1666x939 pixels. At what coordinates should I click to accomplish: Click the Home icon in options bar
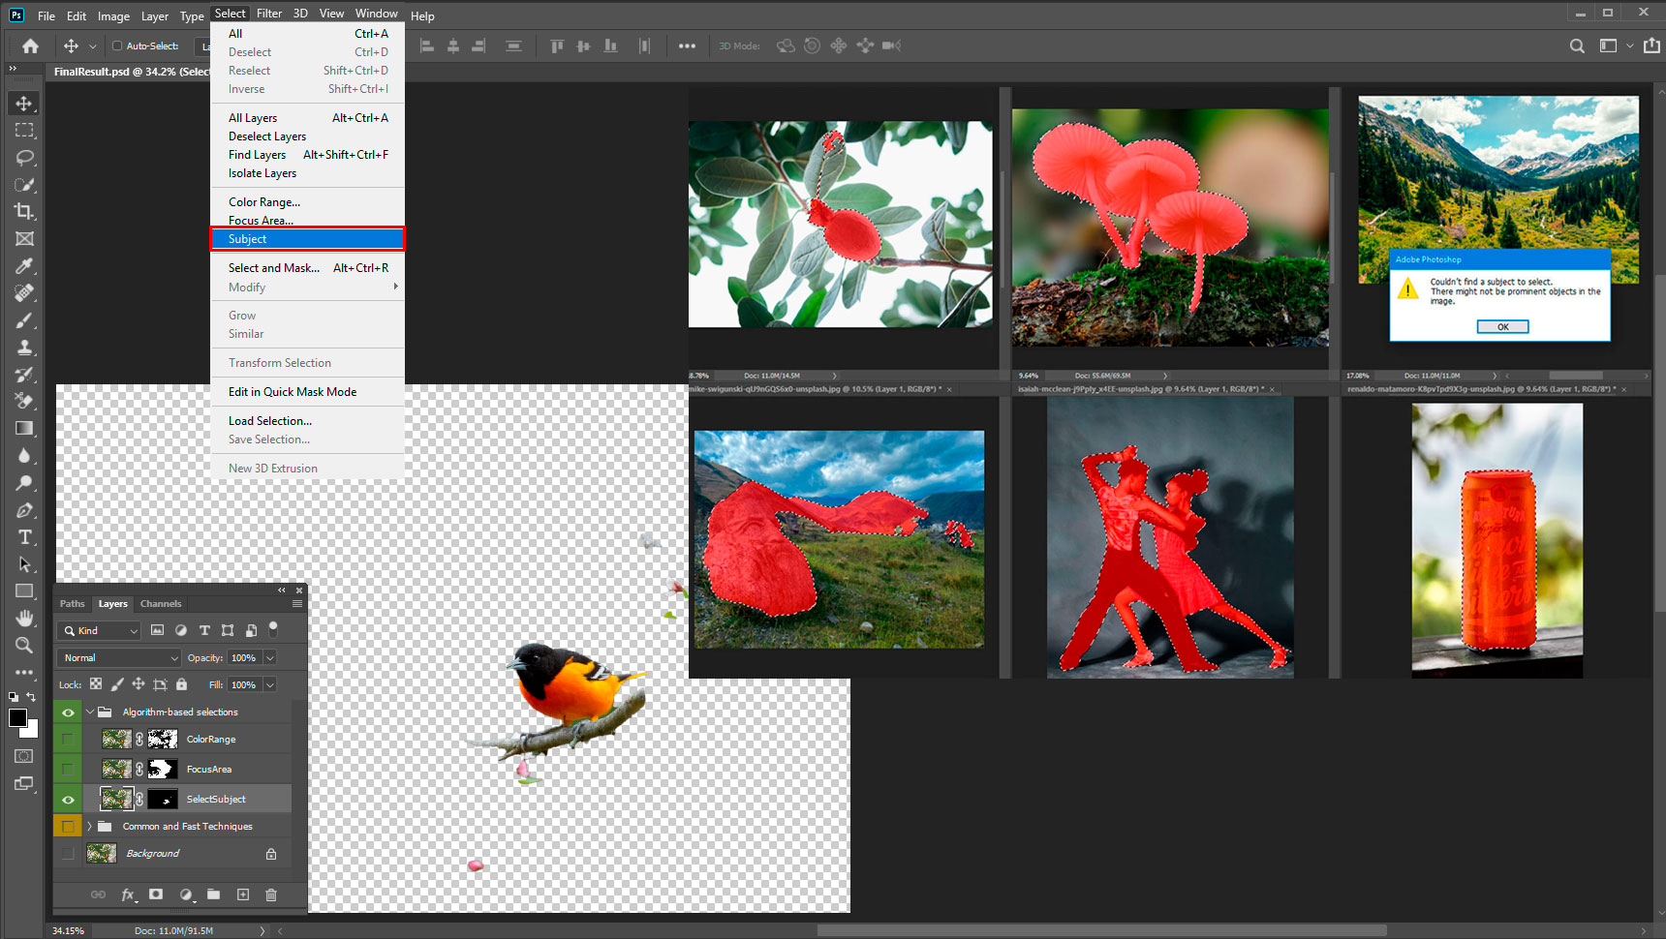pos(31,45)
